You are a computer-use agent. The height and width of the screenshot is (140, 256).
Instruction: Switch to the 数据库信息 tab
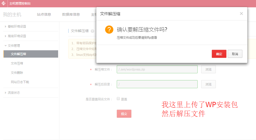click(x=71, y=14)
